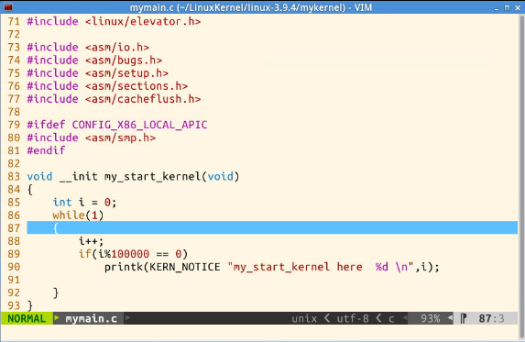525x342 pixels.
Task: Click on 'CONFIG_X86_LOCAL_APIC' macro
Action: click(139, 125)
